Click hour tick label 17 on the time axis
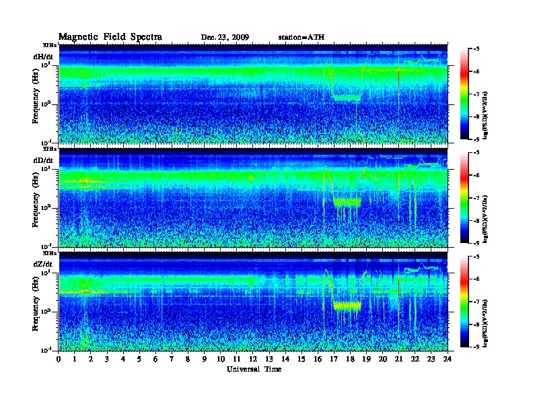Screen dimensions: 533x412 point(334,359)
